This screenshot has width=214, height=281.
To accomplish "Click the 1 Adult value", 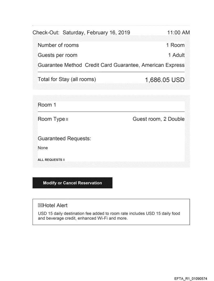I will pos(176,55).
